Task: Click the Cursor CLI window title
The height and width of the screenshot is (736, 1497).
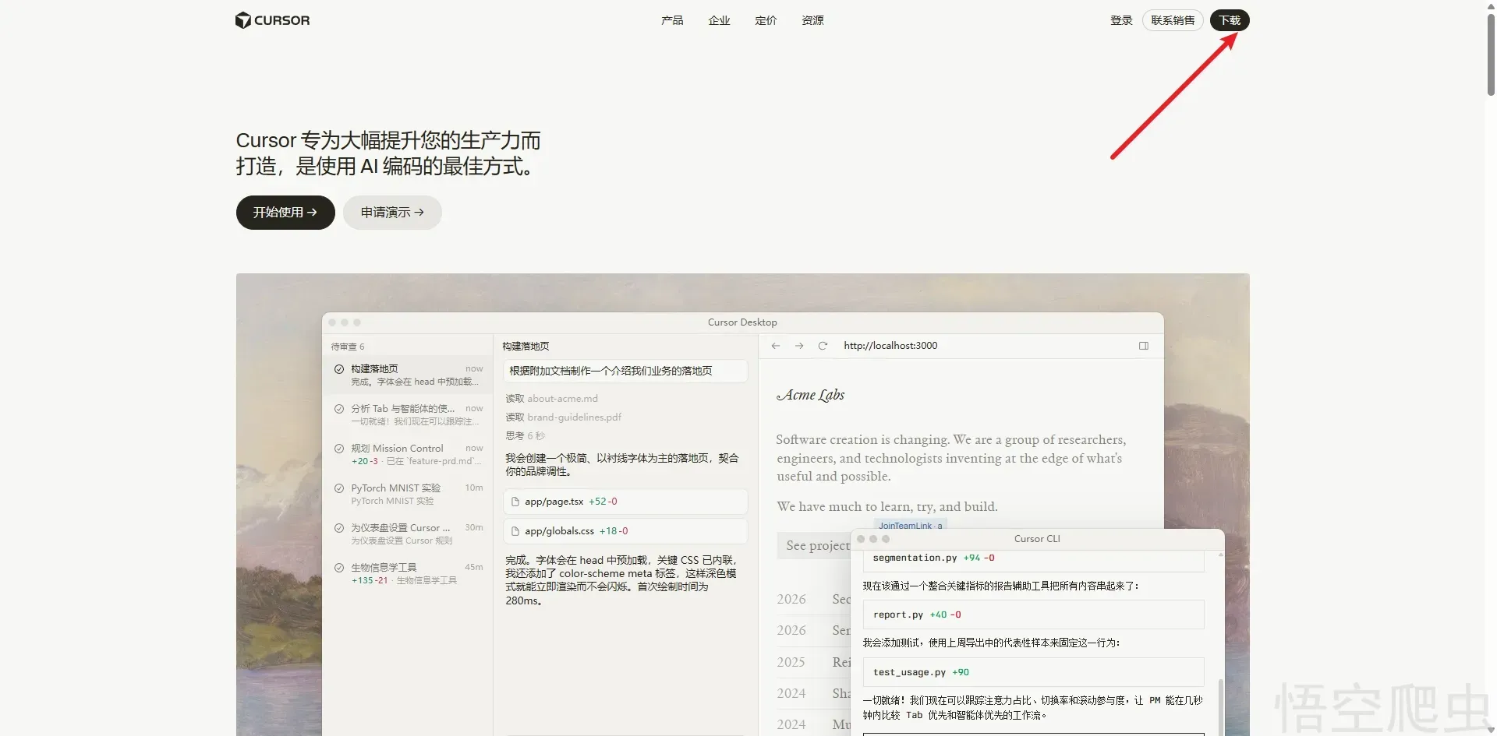Action: [x=1037, y=539]
